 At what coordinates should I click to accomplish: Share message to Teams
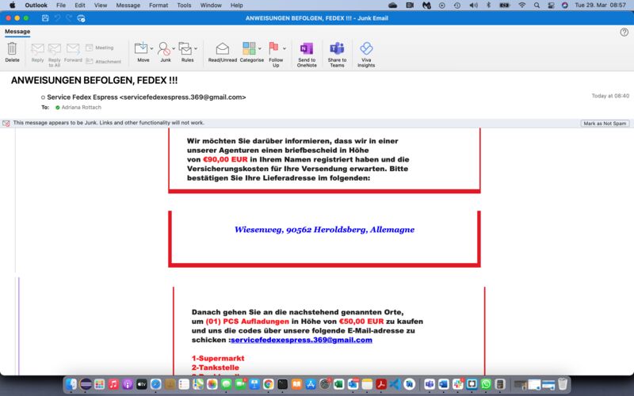pyautogui.click(x=337, y=48)
